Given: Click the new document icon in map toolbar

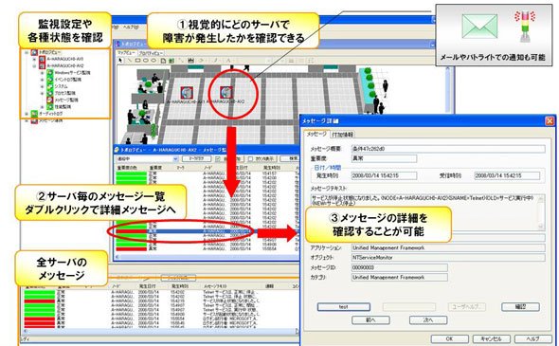Looking at the screenshot, I should click(x=163, y=61).
